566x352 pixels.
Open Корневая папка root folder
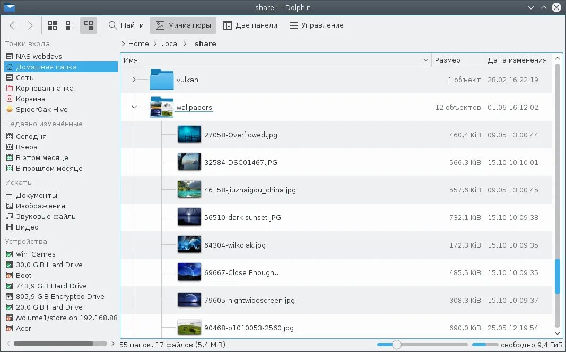(x=61, y=88)
